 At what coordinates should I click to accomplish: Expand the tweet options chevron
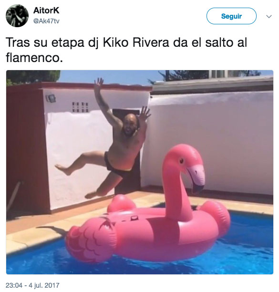tap(269, 16)
